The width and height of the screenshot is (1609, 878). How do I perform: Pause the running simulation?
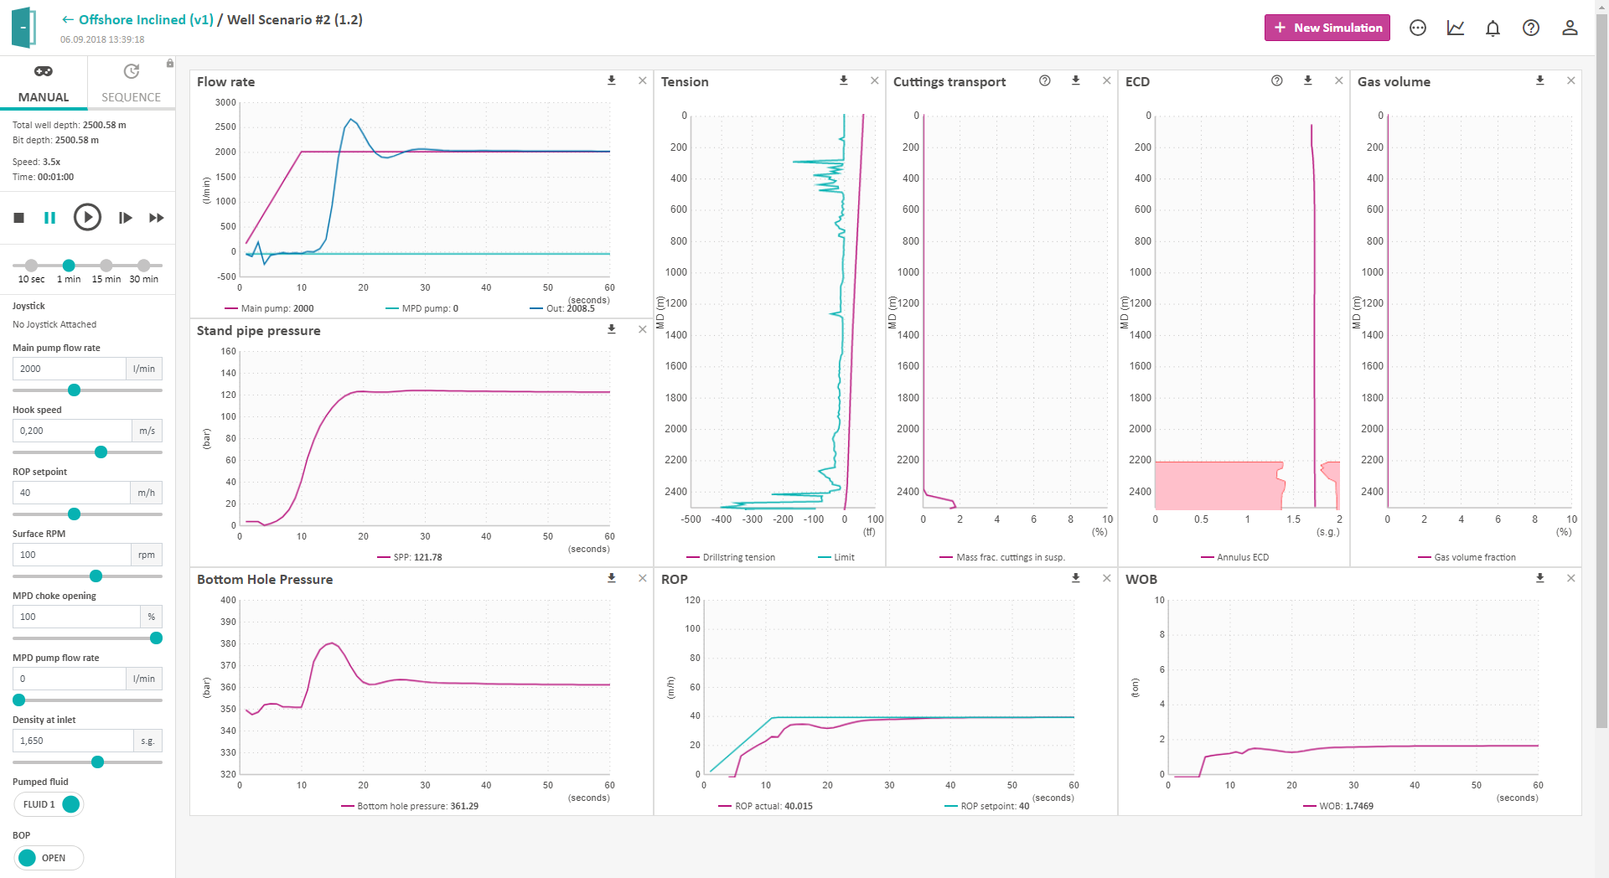click(50, 218)
